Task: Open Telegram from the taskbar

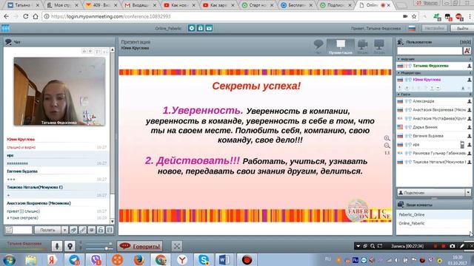Action: coord(74,259)
